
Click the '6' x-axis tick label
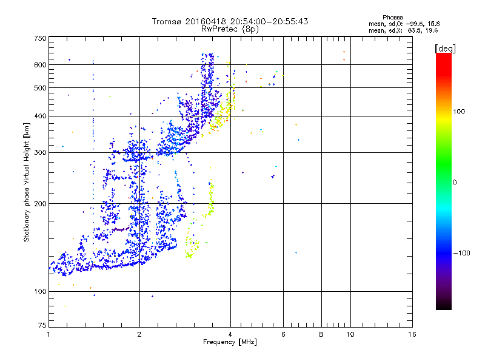(x=283, y=334)
